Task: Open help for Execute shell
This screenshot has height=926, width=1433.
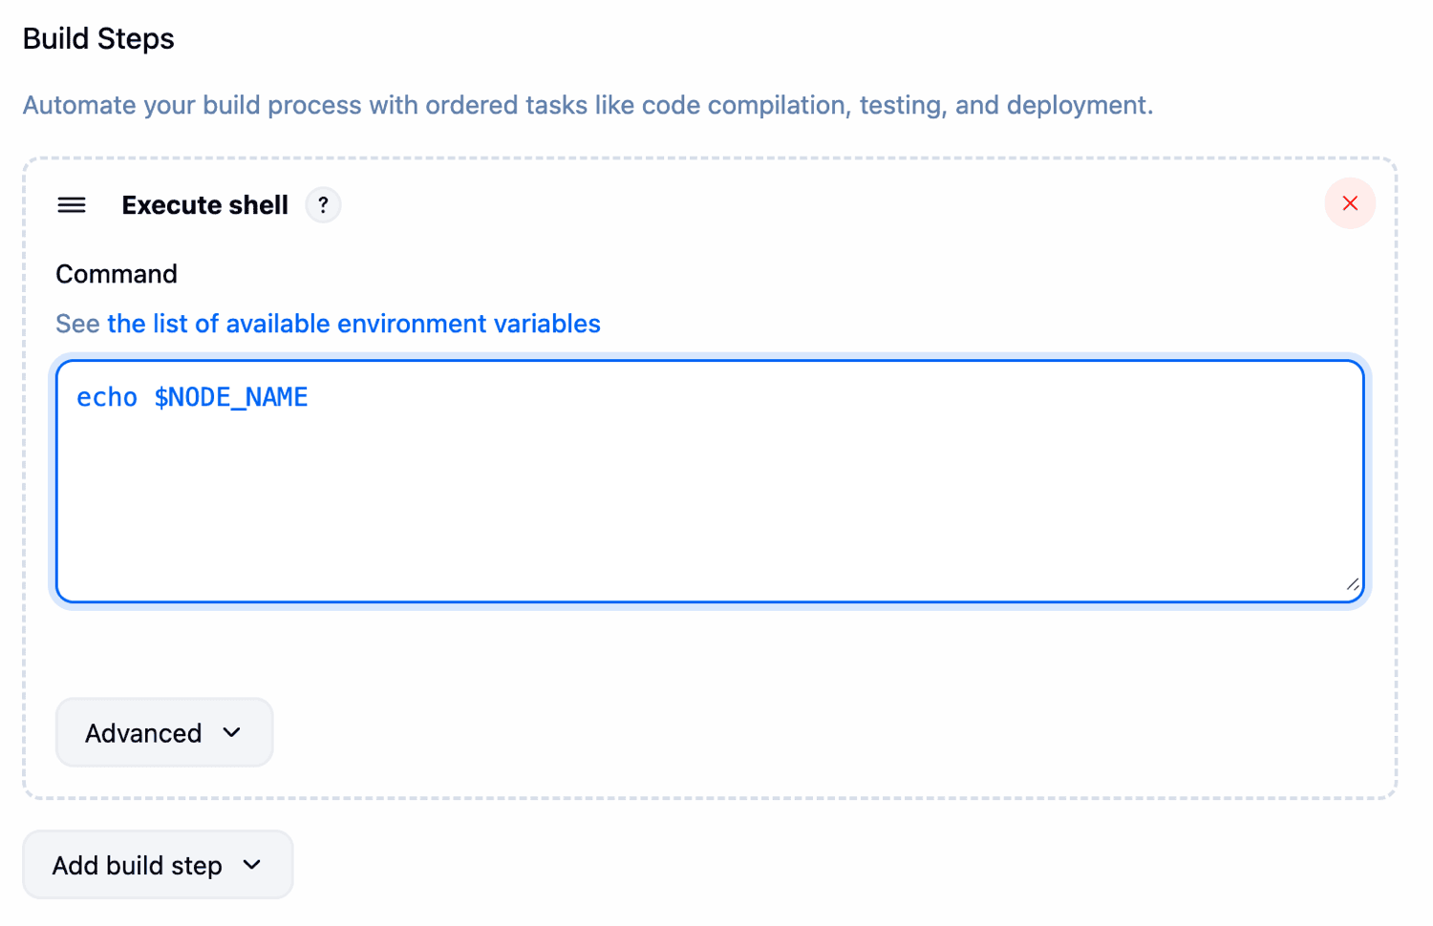Action: click(x=323, y=205)
